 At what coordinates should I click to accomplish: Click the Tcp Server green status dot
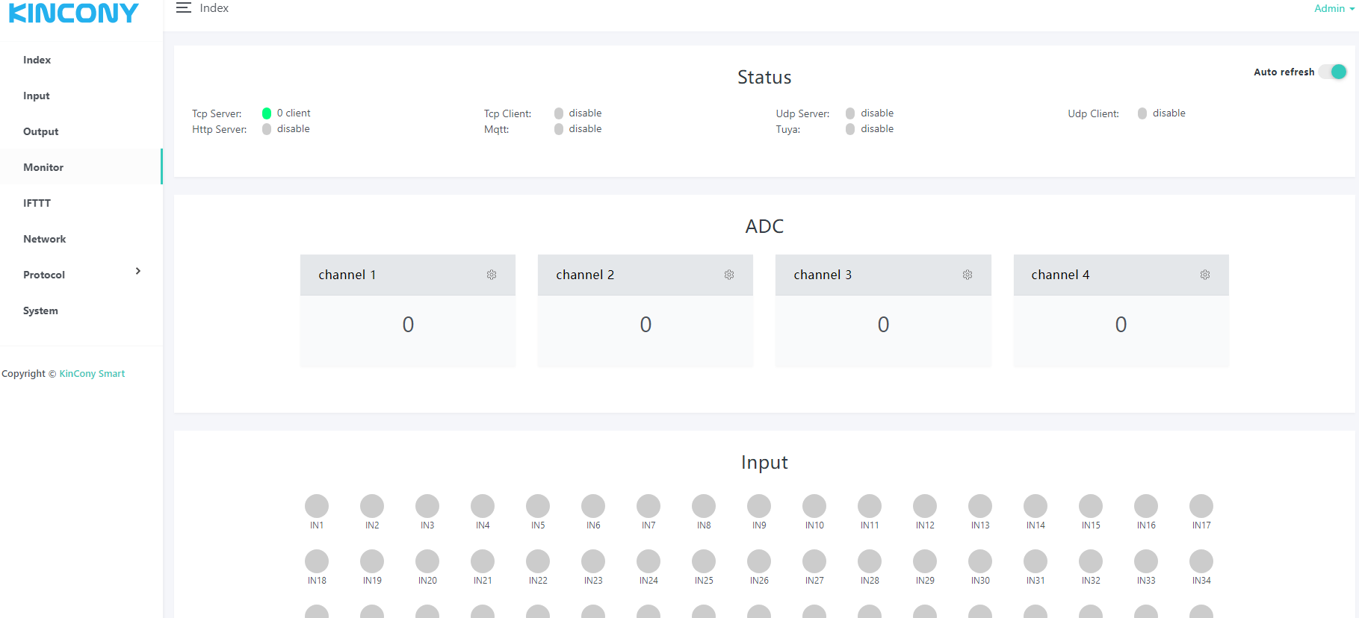tap(267, 113)
